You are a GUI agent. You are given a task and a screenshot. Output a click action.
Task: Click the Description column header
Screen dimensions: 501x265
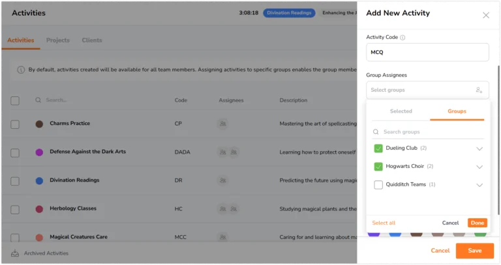[294, 100]
